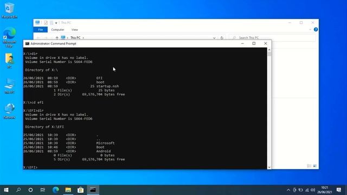Image resolution: width=347 pixels, height=195 pixels.
Task: Click the Command Prompt scrollbar down arrow
Action: click(x=269, y=167)
